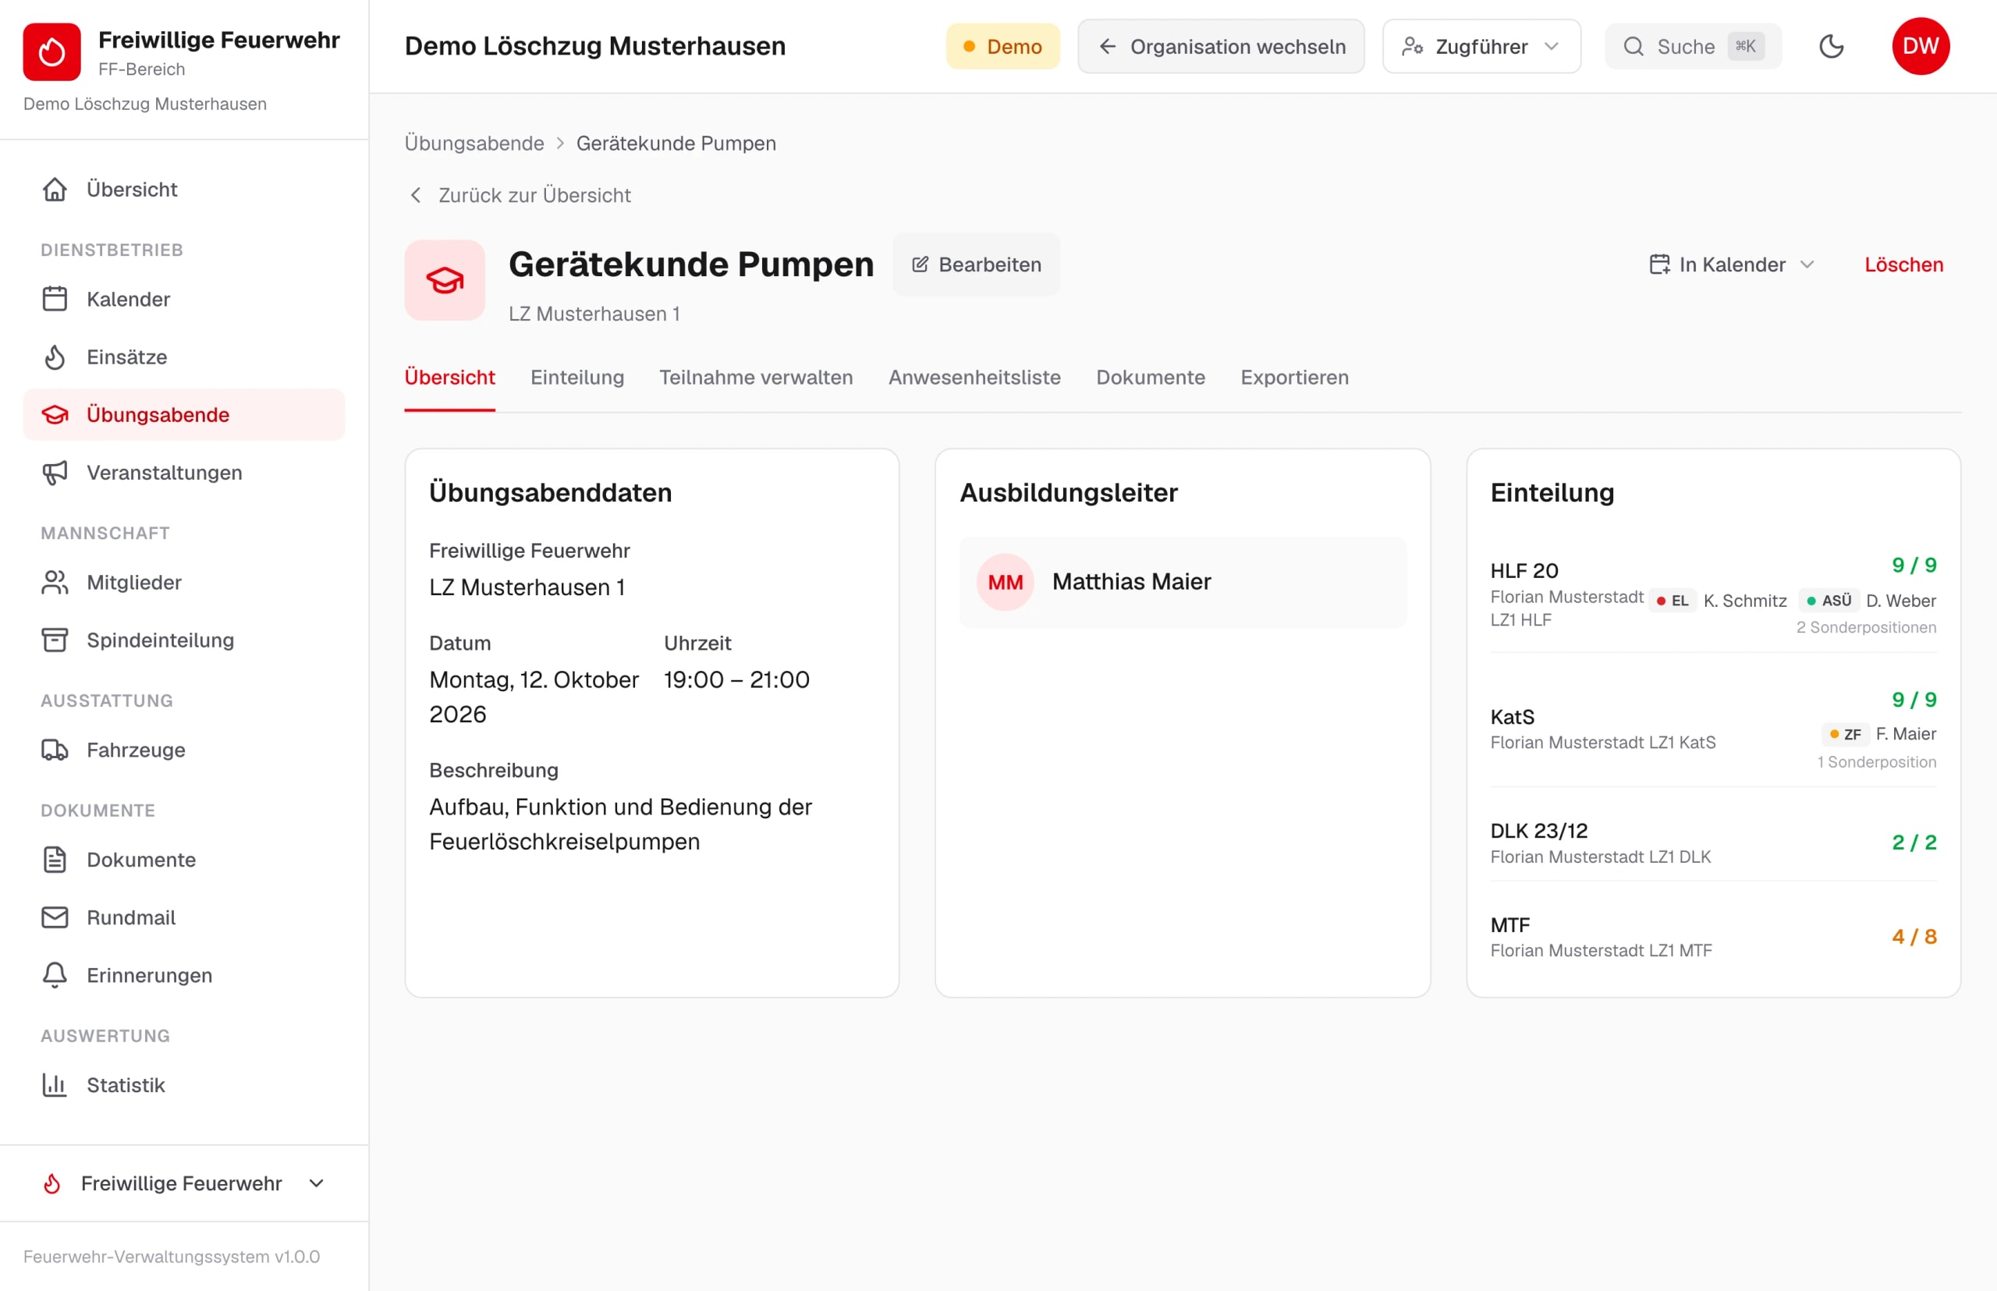The image size is (1997, 1291).
Task: Select the KatS vehicle row
Action: [x=1714, y=730]
